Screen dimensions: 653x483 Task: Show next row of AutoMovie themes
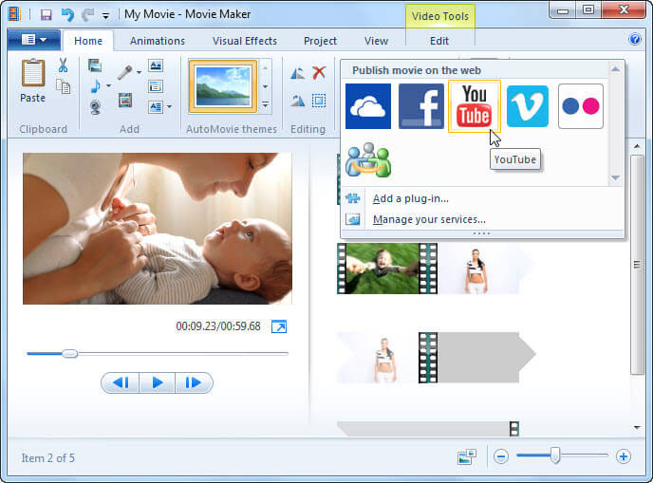(266, 86)
